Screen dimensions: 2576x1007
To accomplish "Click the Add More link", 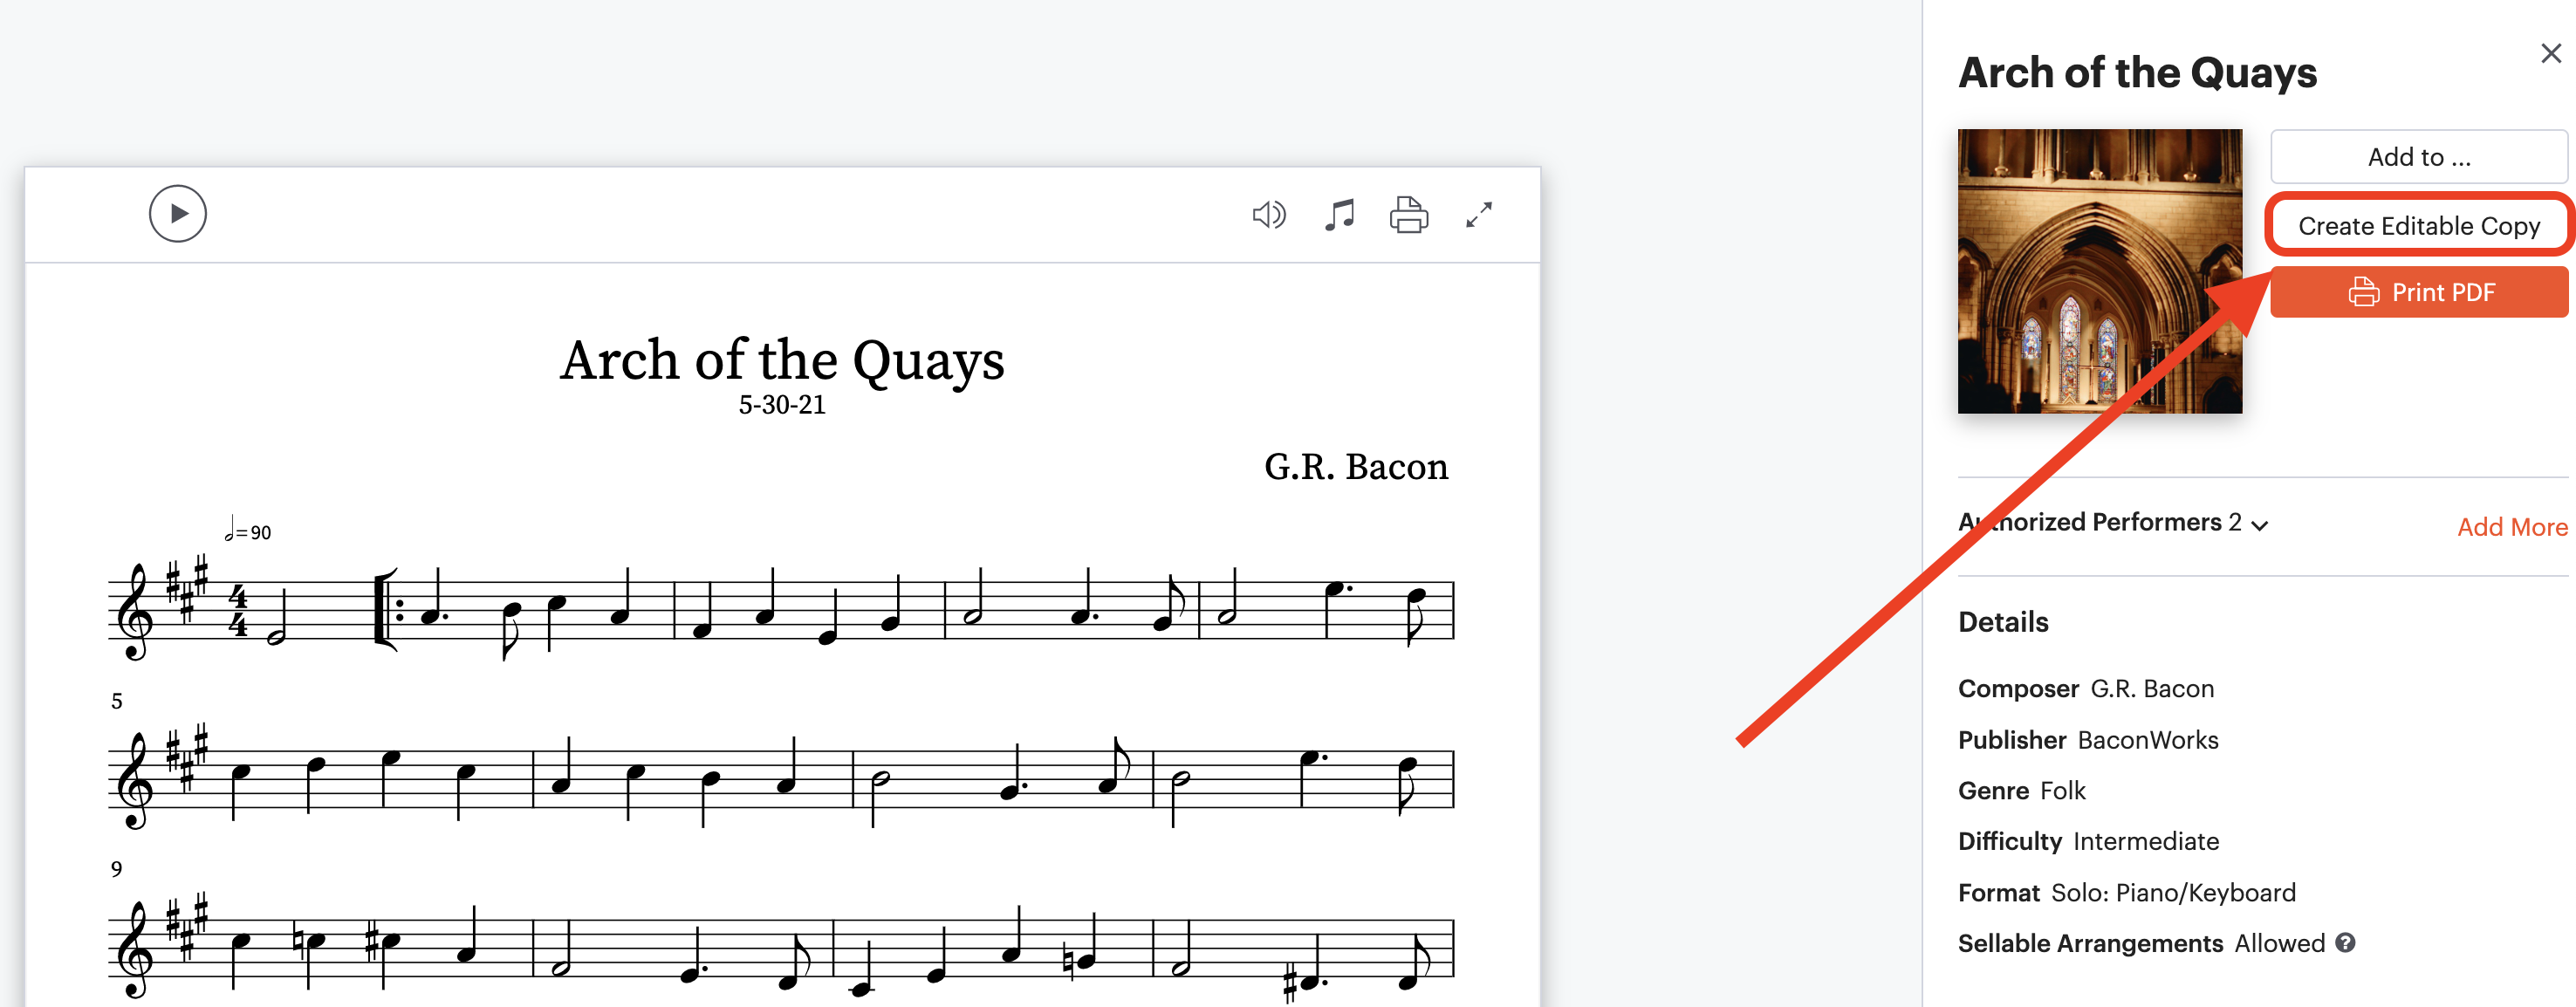I will point(2512,527).
